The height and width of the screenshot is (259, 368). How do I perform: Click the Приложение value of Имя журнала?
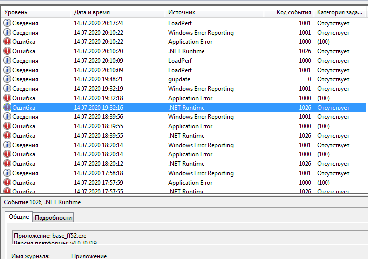tap(89, 256)
